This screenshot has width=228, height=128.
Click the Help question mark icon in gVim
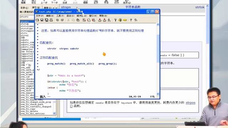pyautogui.click(x=131, y=20)
